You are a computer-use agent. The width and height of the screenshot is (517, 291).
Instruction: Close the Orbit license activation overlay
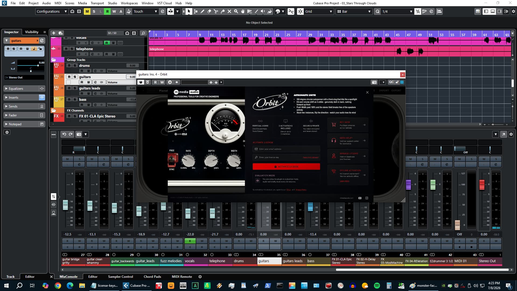pyautogui.click(x=367, y=92)
